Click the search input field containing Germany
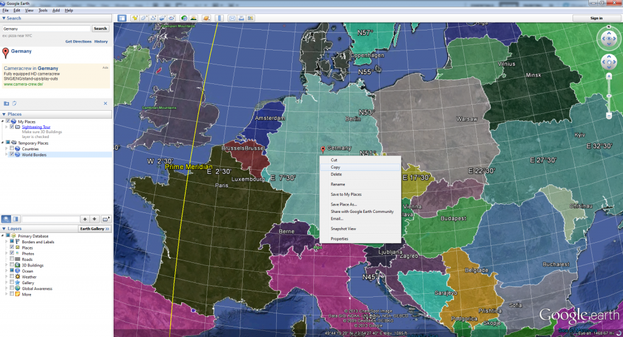 click(46, 29)
